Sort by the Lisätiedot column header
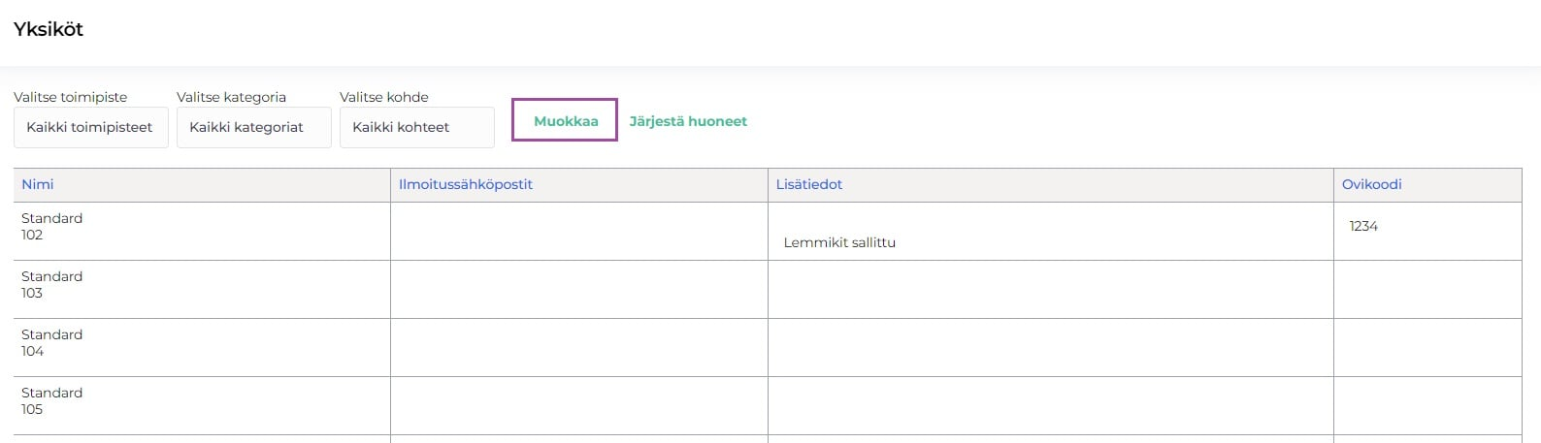Screen dimensions: 1541x443 pos(809,184)
